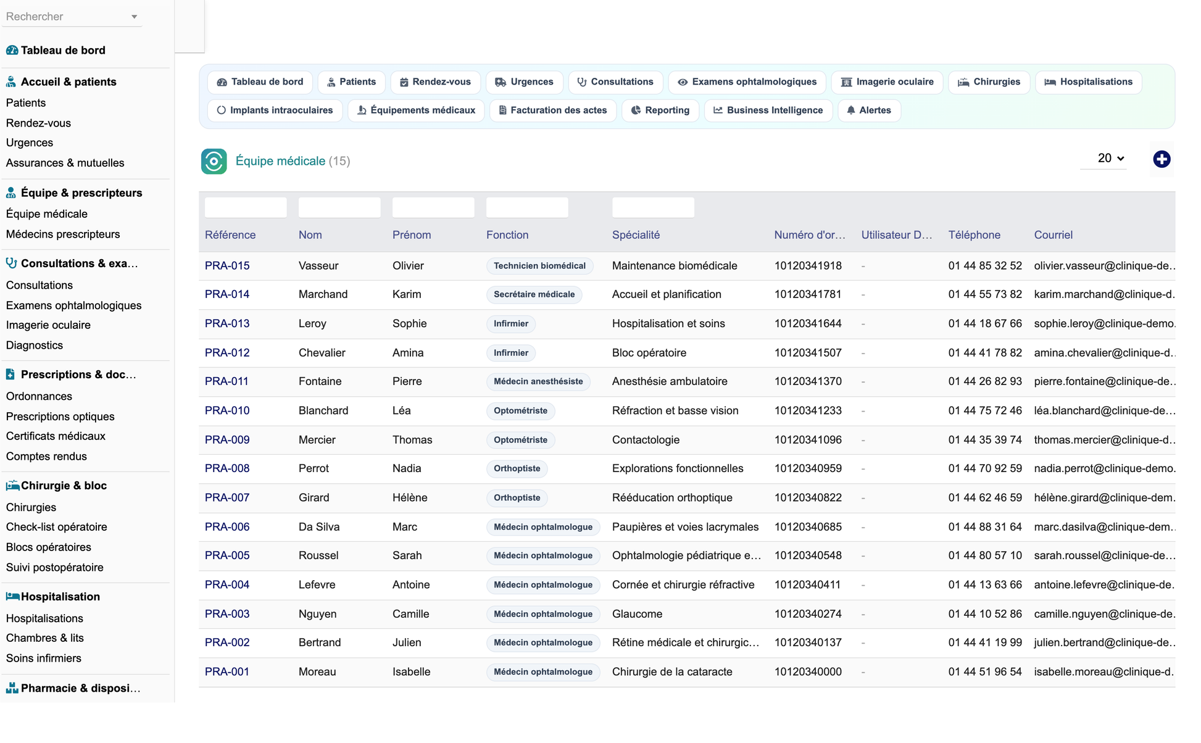Image resolution: width=1201 pixels, height=743 pixels.
Task: Click the person icon on Patients shortcut
Action: [331, 81]
